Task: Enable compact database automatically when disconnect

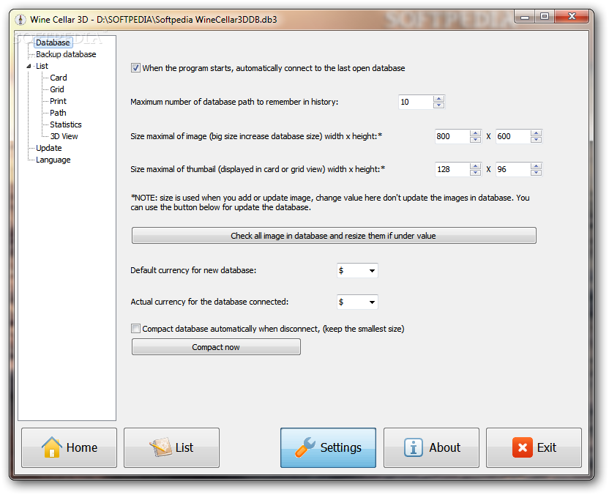Action: pyautogui.click(x=135, y=329)
